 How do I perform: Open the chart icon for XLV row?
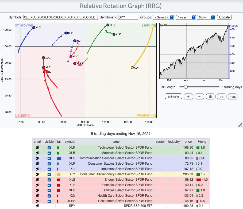tap(37, 196)
